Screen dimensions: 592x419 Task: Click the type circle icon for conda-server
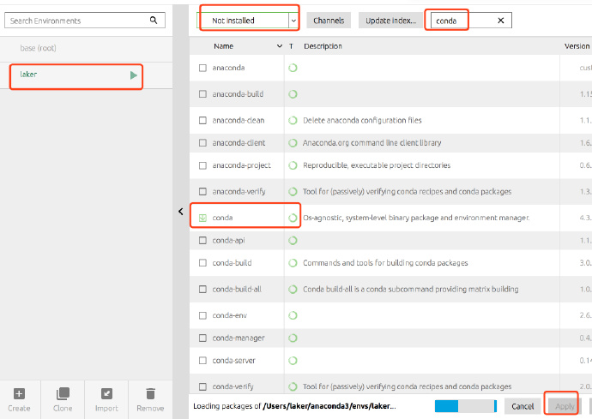(293, 361)
